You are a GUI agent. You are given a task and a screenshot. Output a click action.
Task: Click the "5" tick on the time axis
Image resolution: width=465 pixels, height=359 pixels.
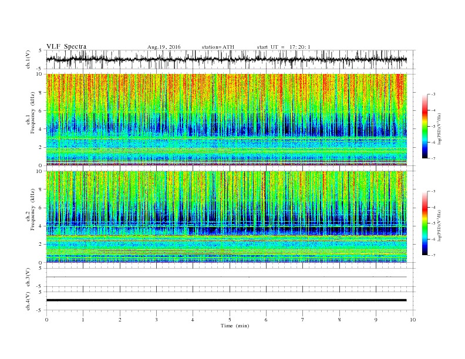coord(230,320)
